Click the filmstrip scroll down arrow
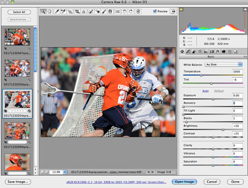Screen dimensions: 248x188 pyautogui.click(x=35, y=173)
